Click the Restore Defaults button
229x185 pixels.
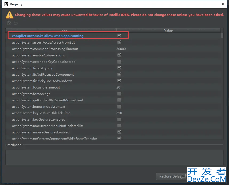tap(172, 176)
